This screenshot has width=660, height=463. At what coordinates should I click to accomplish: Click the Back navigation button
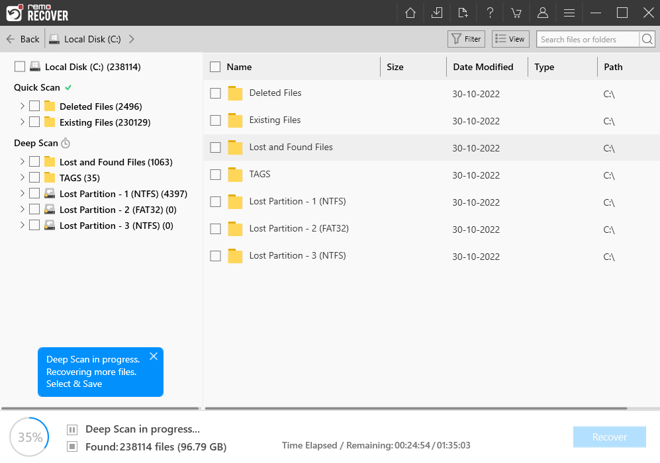(22, 38)
